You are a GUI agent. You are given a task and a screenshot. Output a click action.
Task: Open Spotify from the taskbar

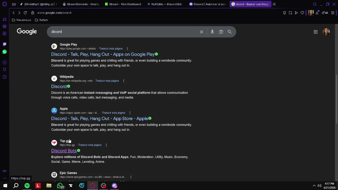click(x=27, y=186)
